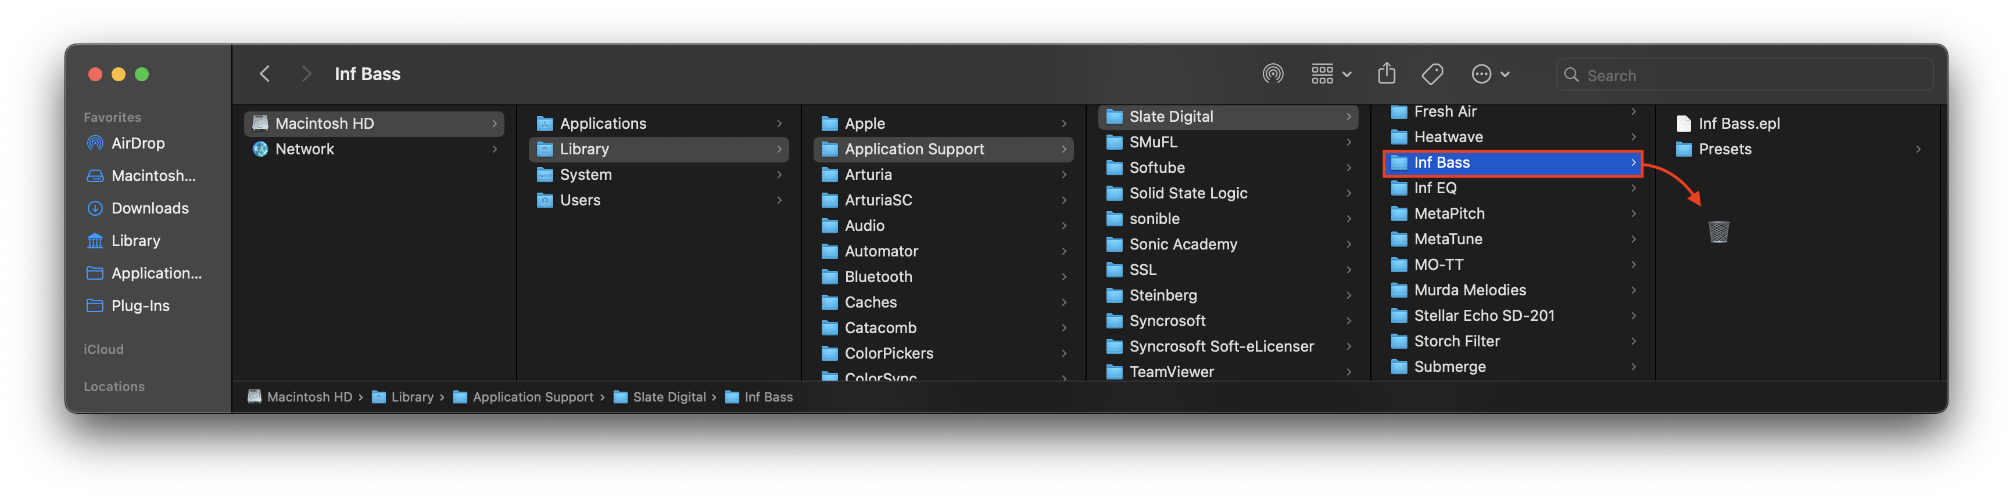Select the Automator folder
Image resolution: width=2013 pixels, height=499 pixels.
coord(943,251)
